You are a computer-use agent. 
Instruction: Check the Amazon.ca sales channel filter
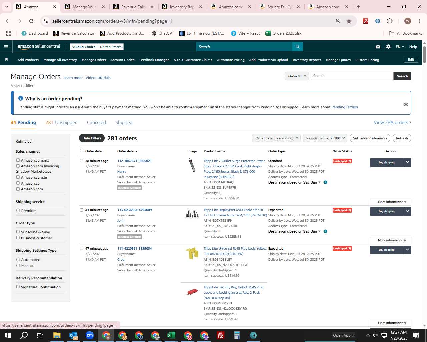[18, 183]
